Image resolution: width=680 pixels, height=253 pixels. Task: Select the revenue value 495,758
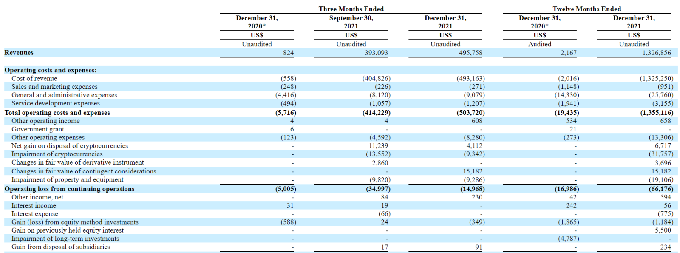[x=470, y=53]
